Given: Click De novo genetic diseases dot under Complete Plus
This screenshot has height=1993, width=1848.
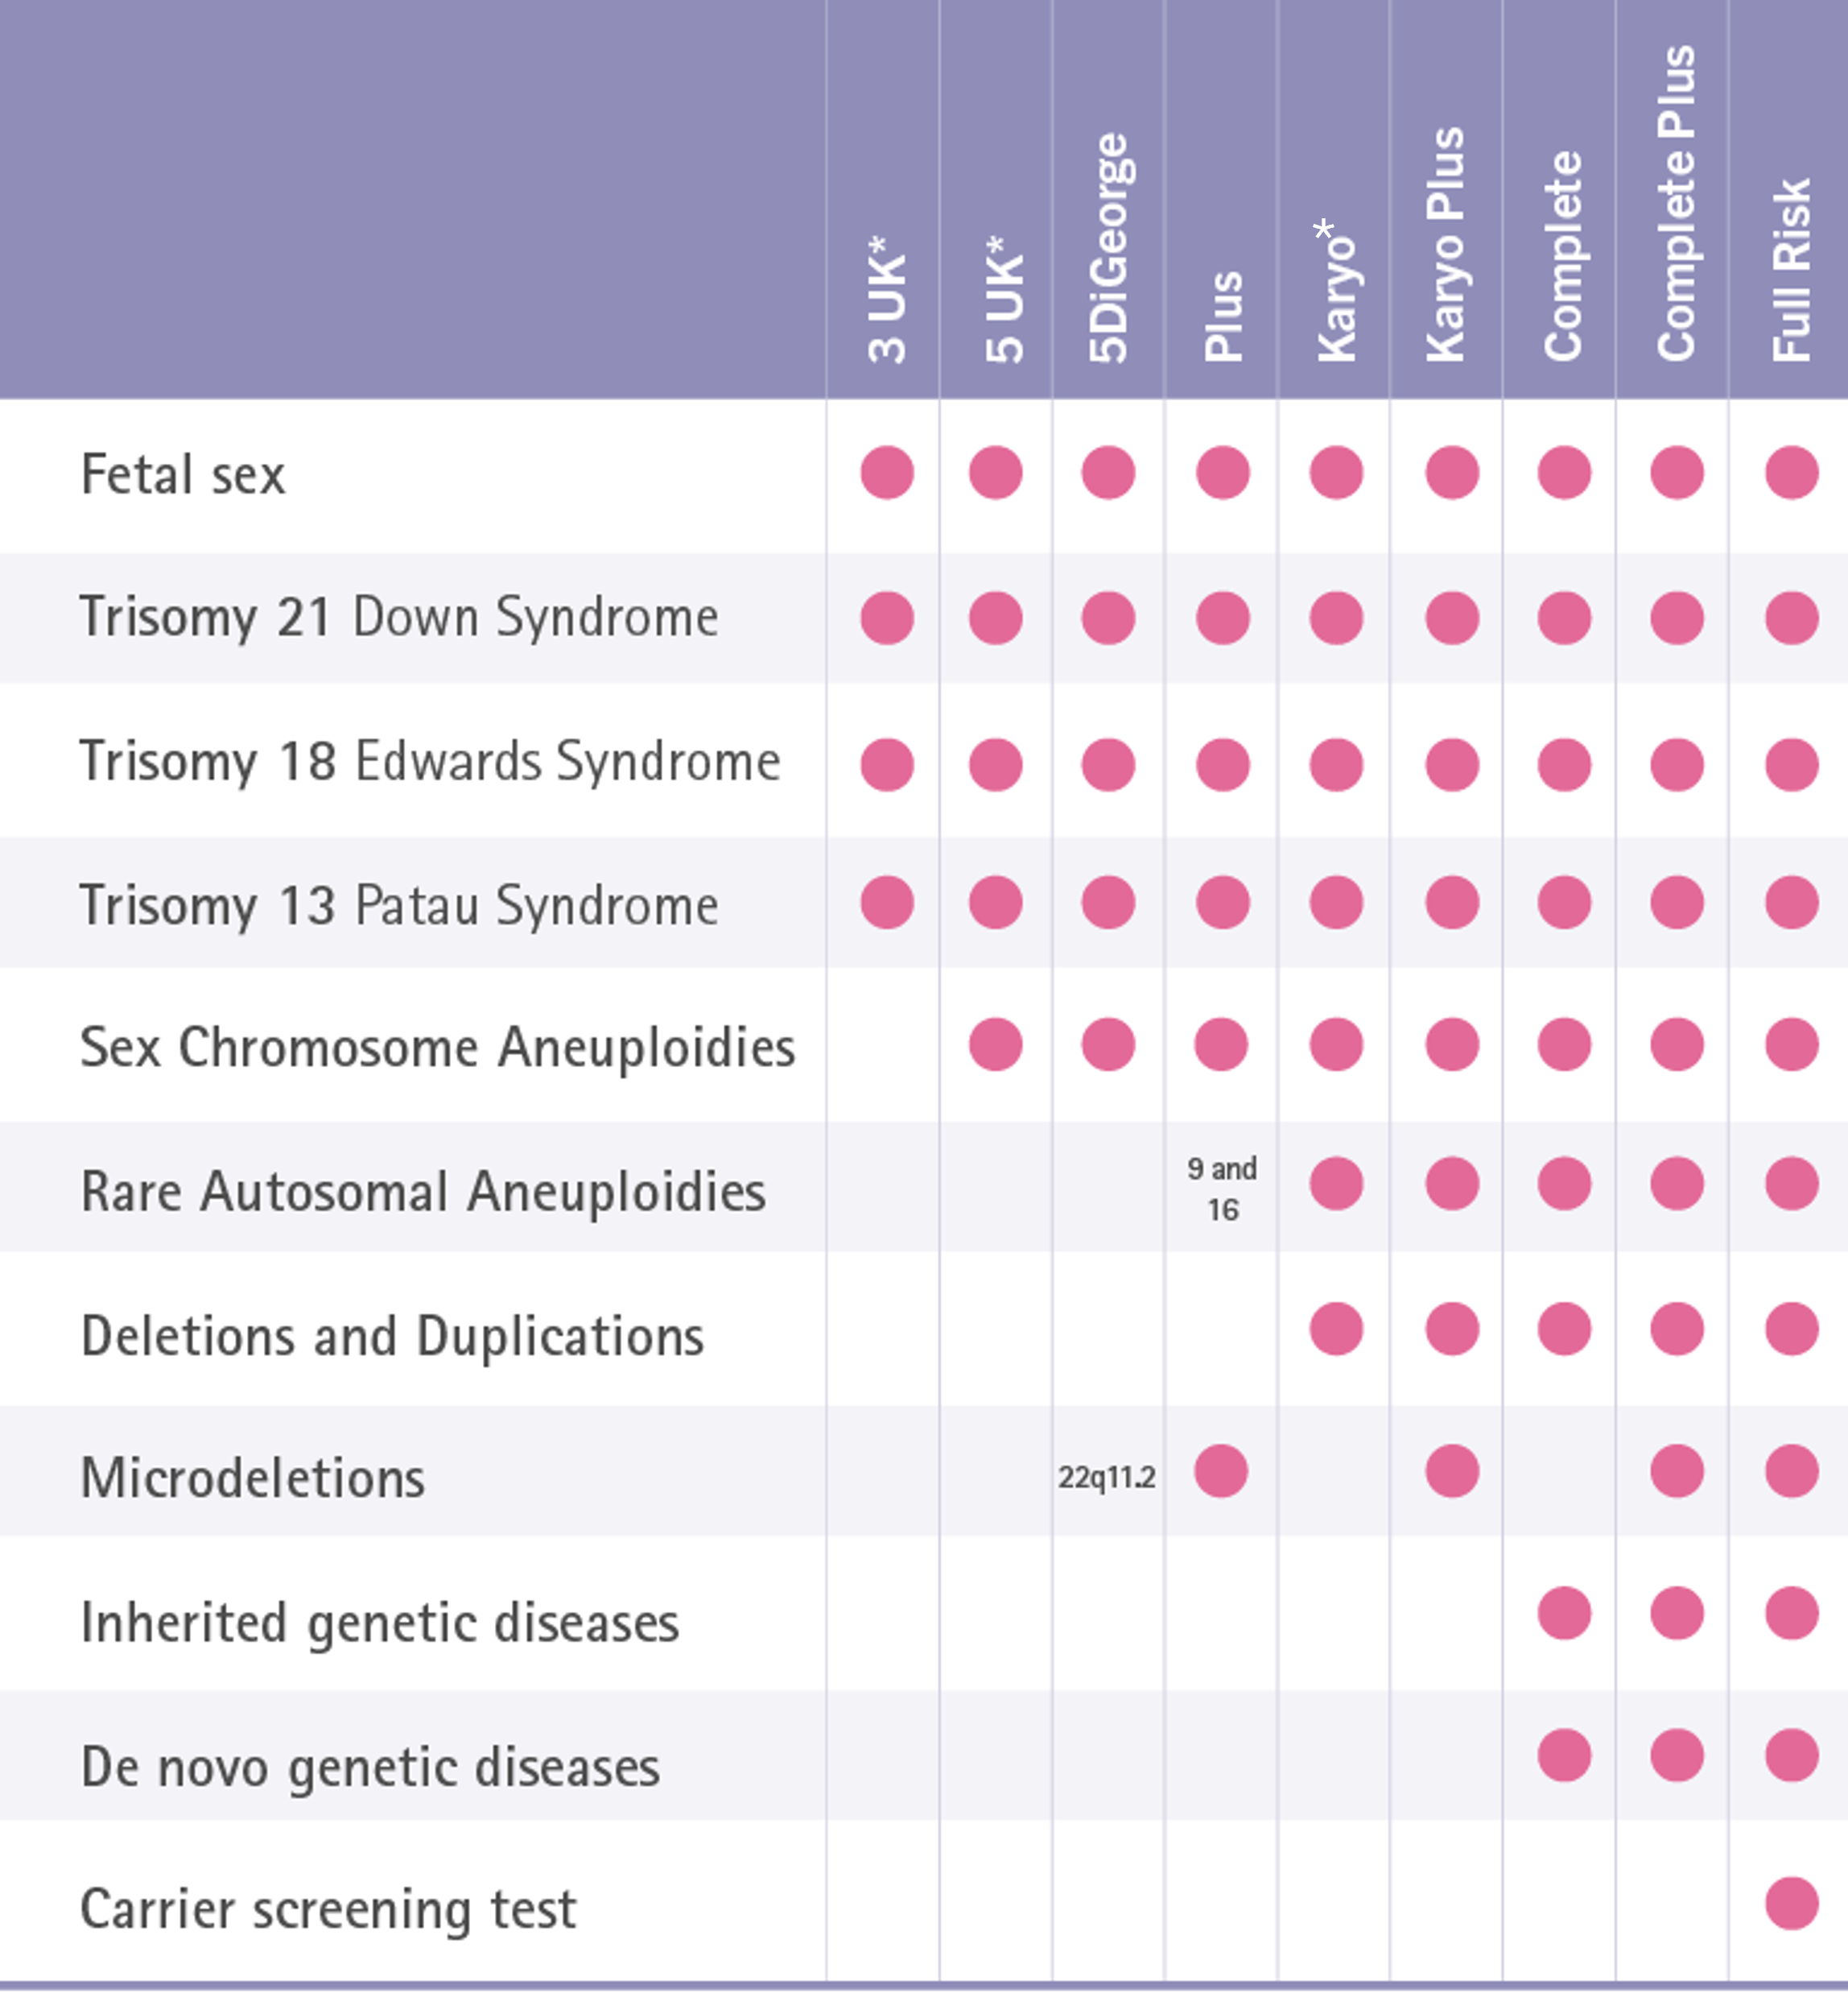Looking at the screenshot, I should tap(1677, 1756).
